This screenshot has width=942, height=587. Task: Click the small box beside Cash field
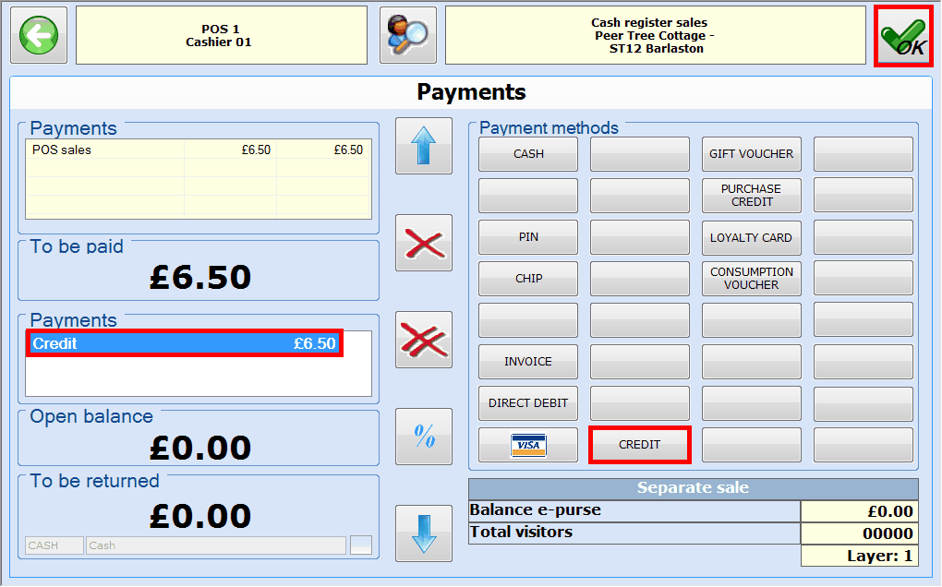pyautogui.click(x=361, y=545)
